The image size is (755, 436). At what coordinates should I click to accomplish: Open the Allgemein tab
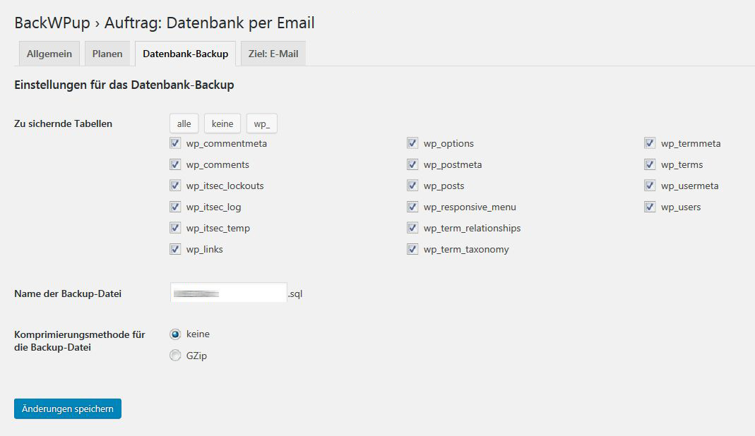pyautogui.click(x=49, y=54)
